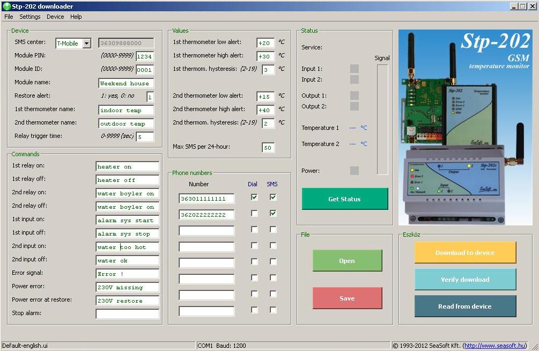Edit the 1st thermometer name field
539x351 pixels.
[126, 110]
